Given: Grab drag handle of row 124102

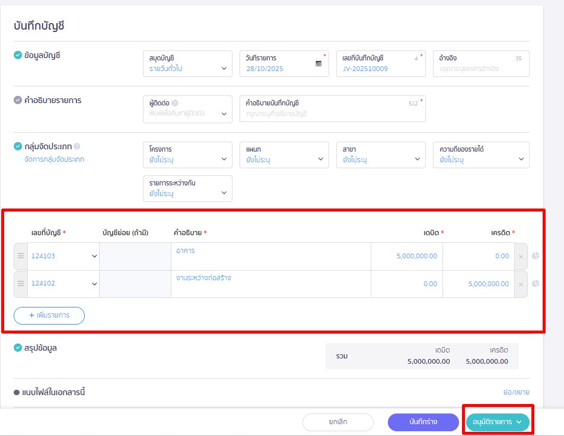Looking at the screenshot, I should click(20, 284).
